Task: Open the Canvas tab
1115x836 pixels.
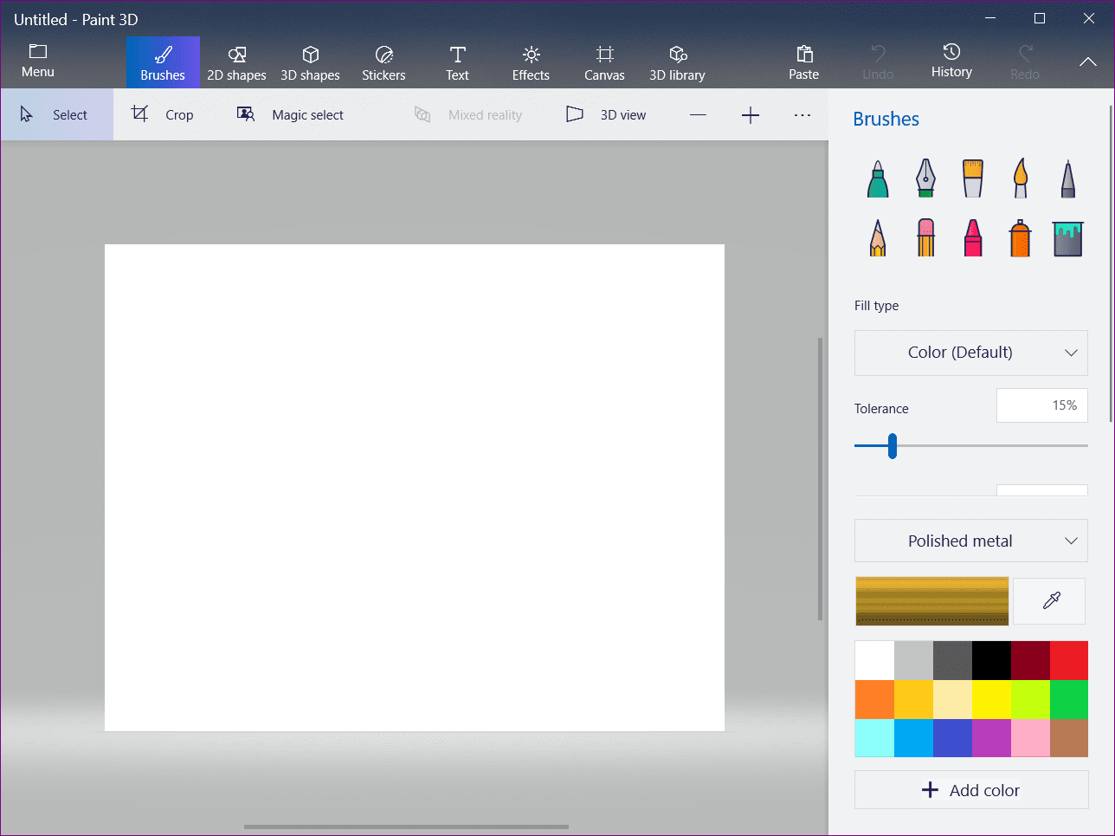Action: 604,62
